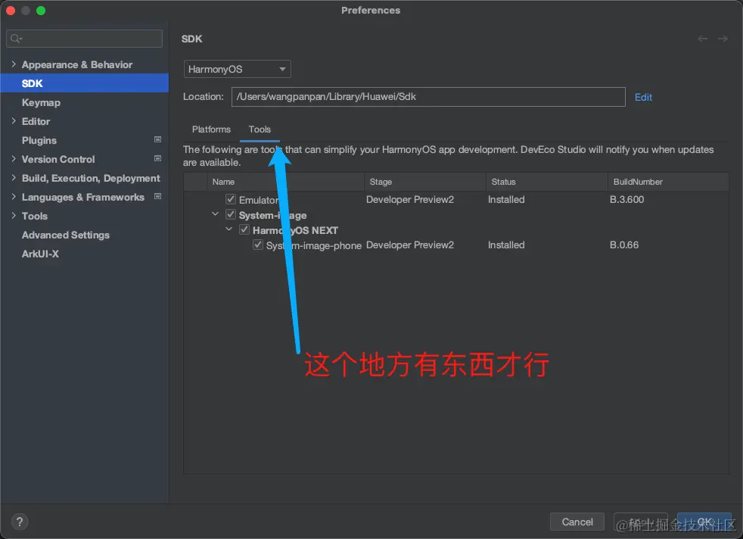This screenshot has height=539, width=743.
Task: Uncheck the Emulator checkbox
Action: pyautogui.click(x=231, y=199)
